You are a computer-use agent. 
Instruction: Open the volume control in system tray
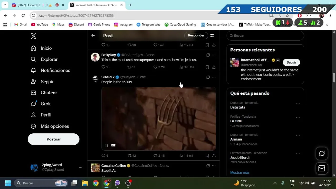point(307,183)
